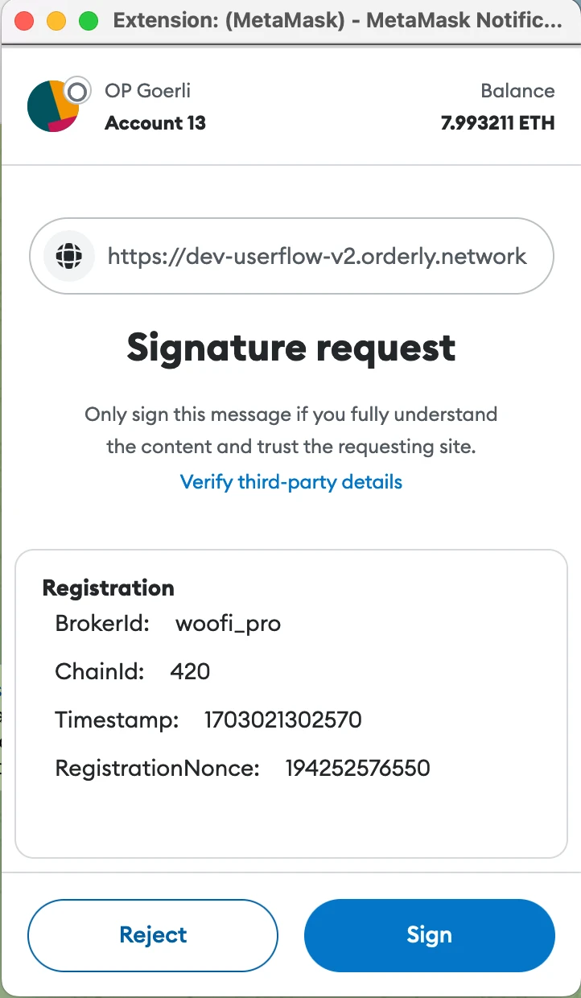Minimize the MetaMask window with the yellow button
The image size is (581, 998).
tap(56, 21)
